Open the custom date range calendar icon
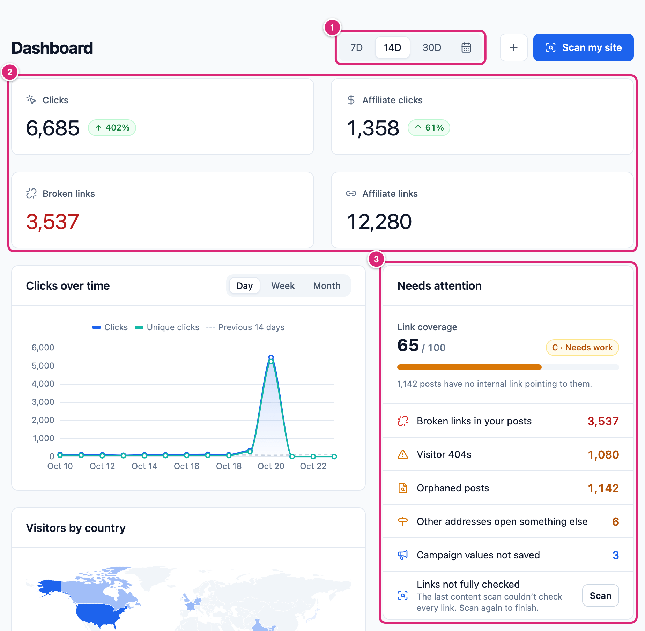645x631 pixels. pos(466,47)
